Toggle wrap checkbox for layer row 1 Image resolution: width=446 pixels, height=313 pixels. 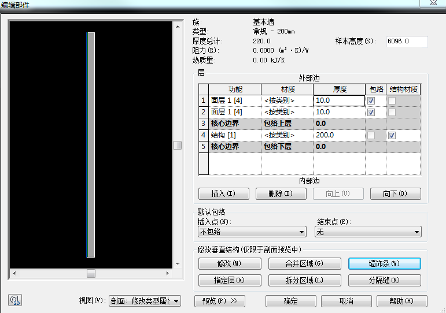coord(371,100)
